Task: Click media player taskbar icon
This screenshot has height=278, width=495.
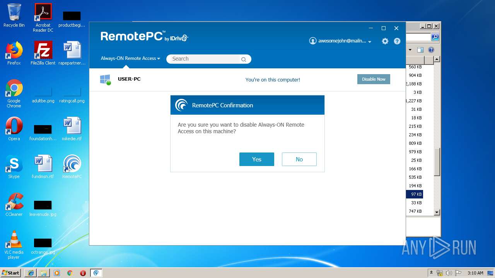Action: pyautogui.click(x=57, y=273)
